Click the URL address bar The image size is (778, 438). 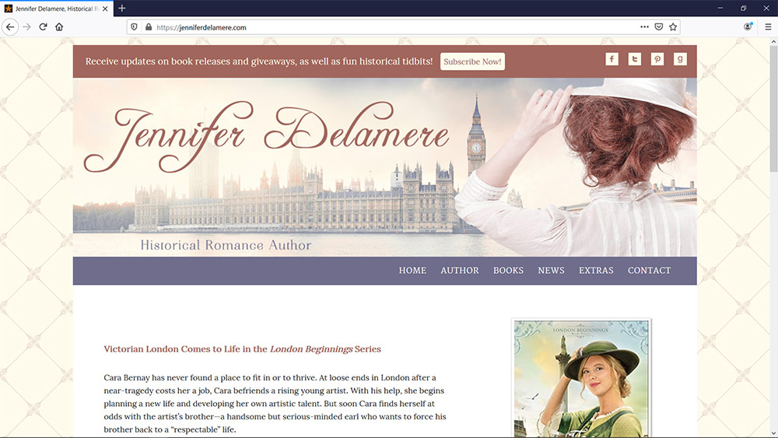(x=389, y=26)
